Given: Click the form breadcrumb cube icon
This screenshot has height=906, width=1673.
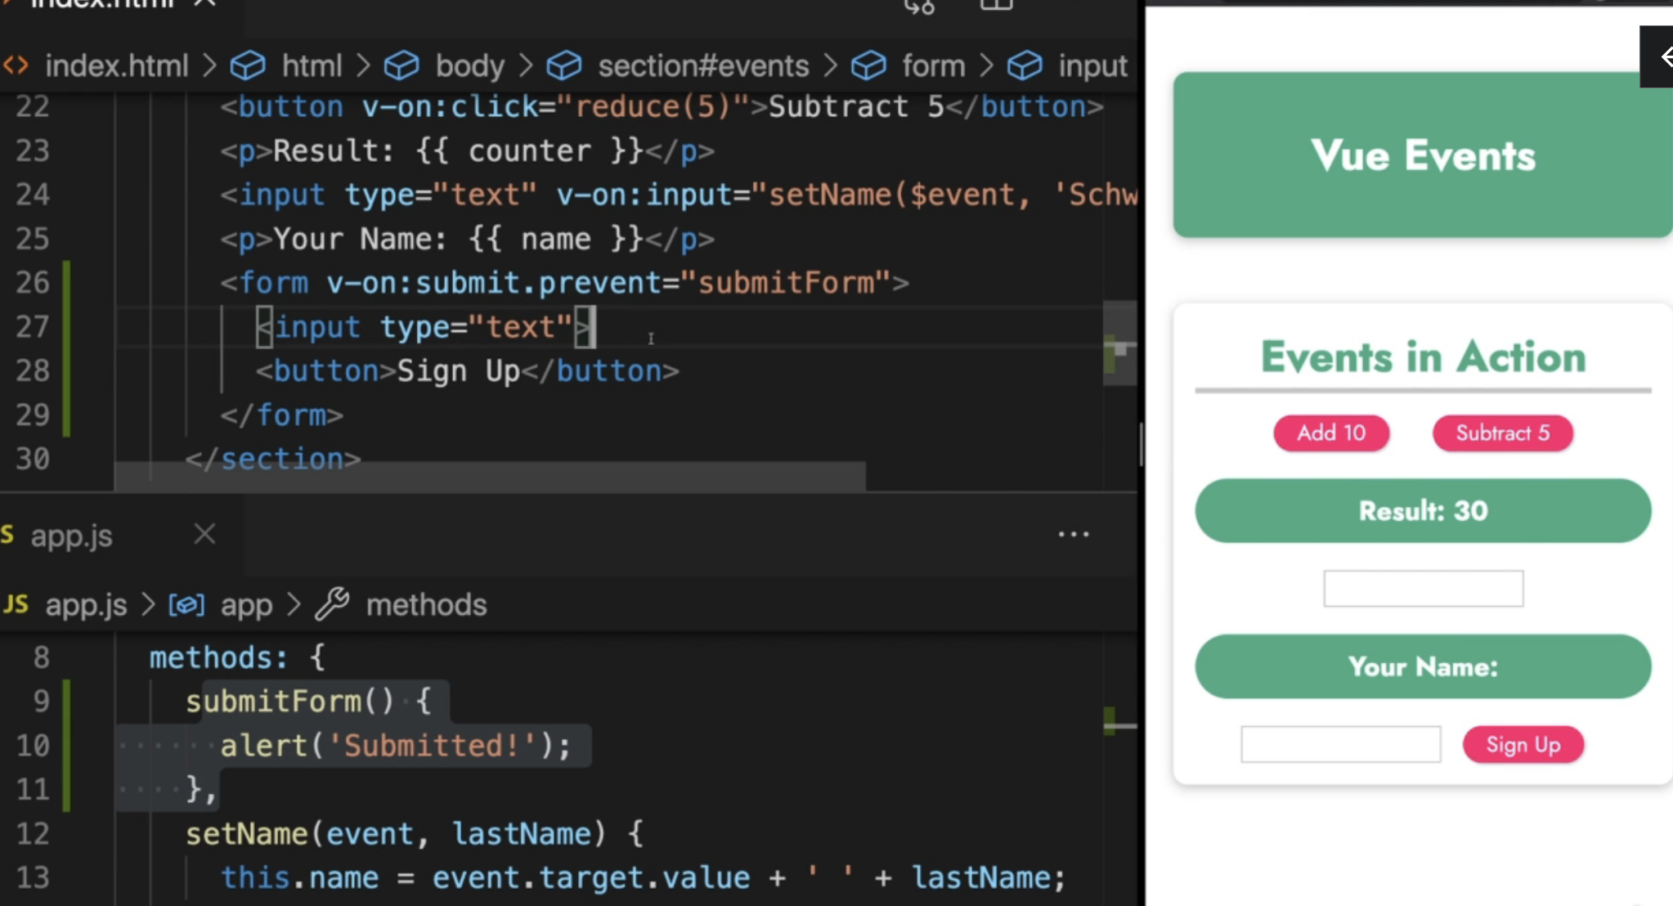Looking at the screenshot, I should tap(868, 65).
